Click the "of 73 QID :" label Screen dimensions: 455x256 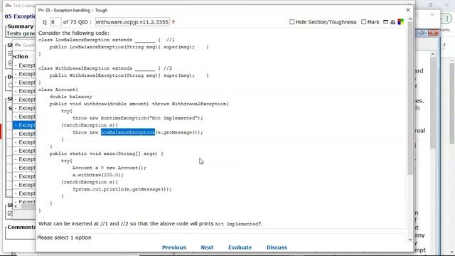[77, 22]
